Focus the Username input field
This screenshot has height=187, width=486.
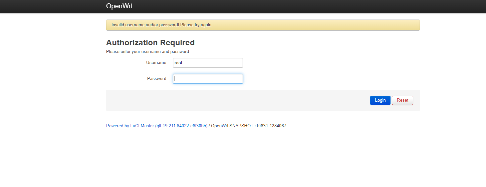[x=208, y=63]
